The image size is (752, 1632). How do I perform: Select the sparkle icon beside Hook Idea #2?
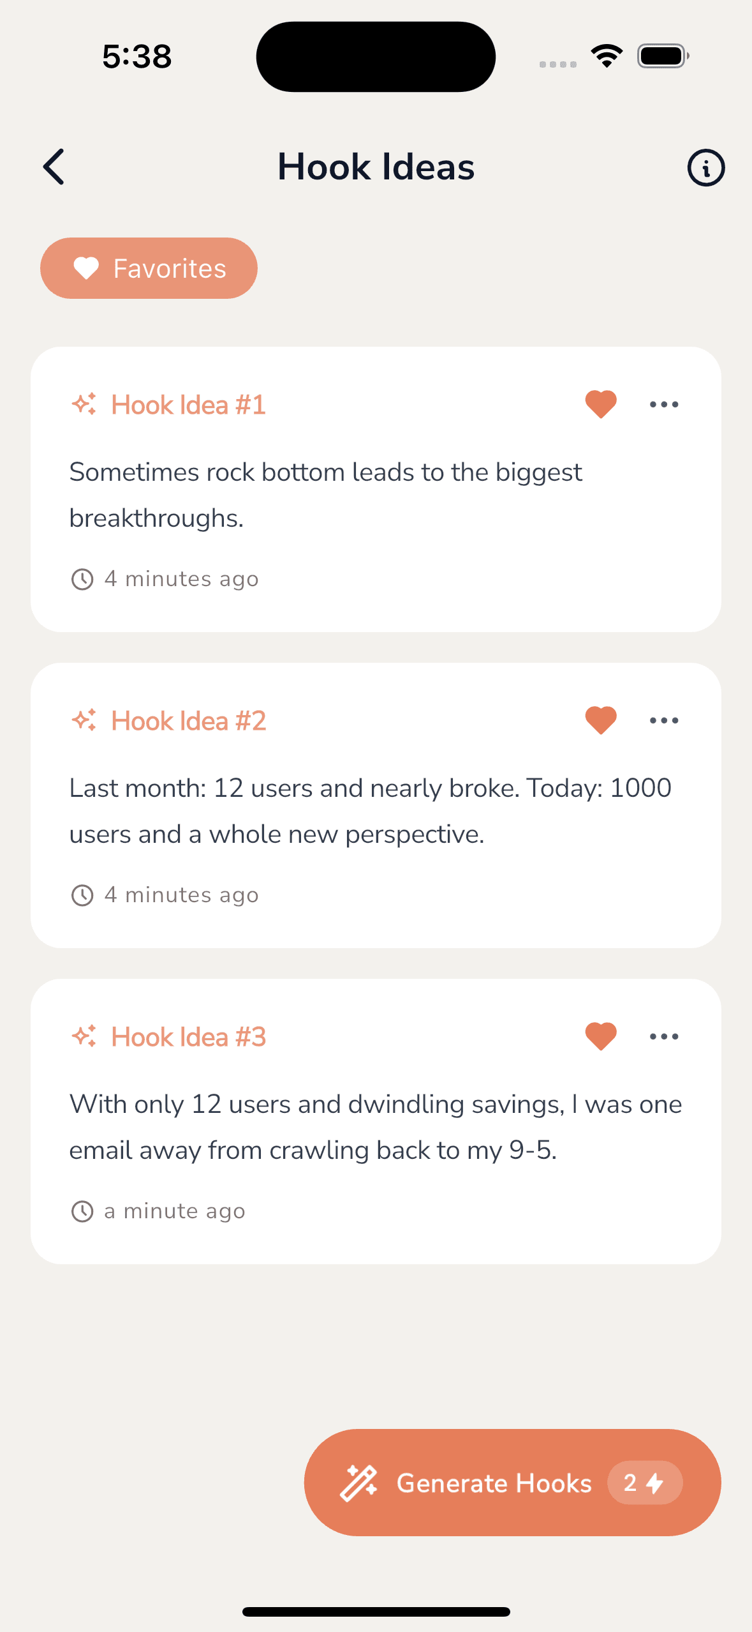pyautogui.click(x=84, y=720)
